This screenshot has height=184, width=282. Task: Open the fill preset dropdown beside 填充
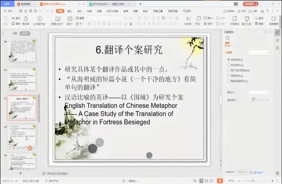click(259, 52)
